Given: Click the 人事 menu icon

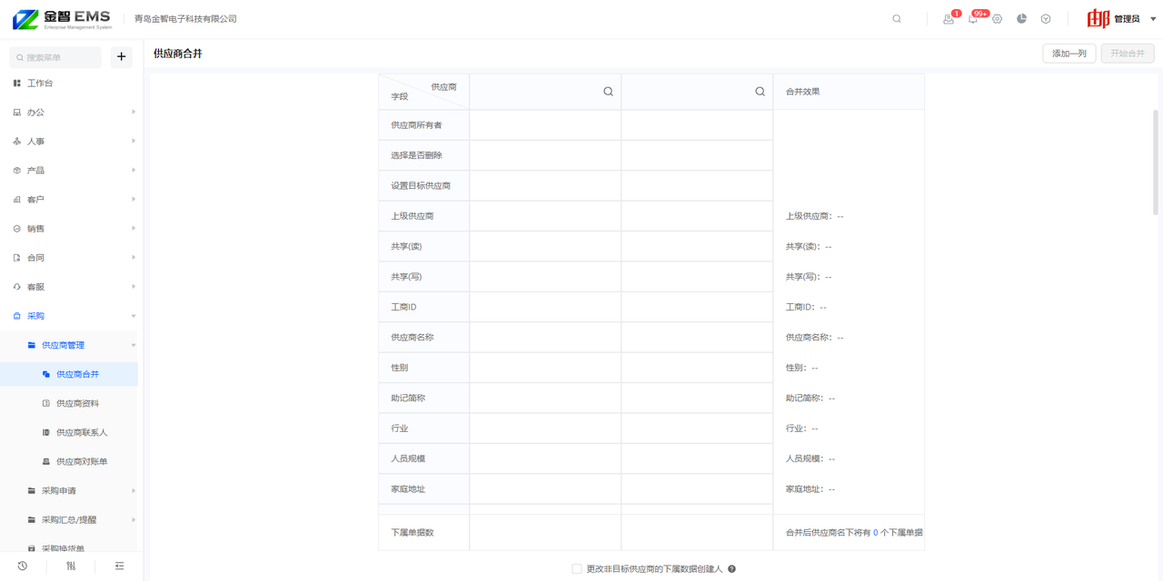Looking at the screenshot, I should [x=17, y=142].
